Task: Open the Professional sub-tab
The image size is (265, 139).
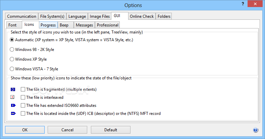Action: pos(107,25)
